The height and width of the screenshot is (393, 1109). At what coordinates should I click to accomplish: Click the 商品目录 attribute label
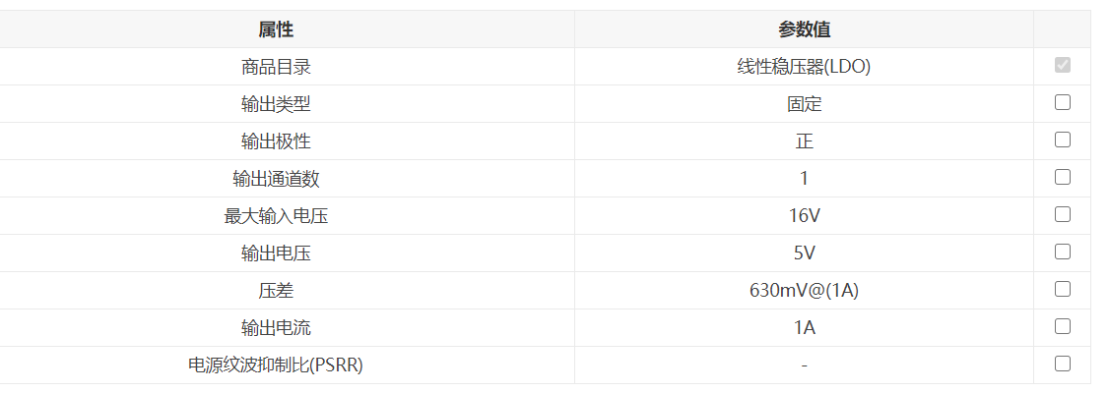(276, 67)
